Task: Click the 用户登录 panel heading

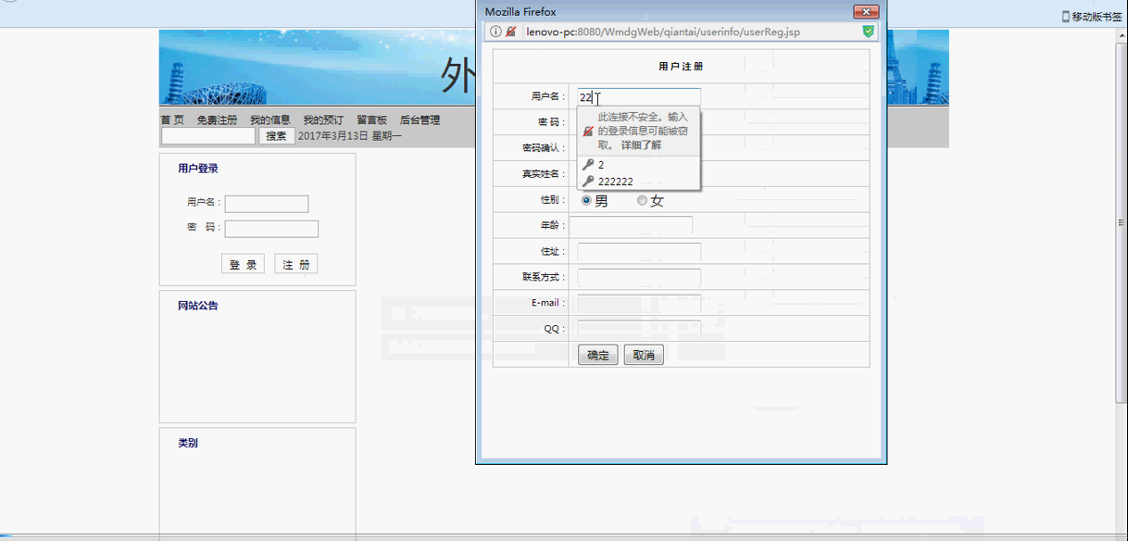Action: 198,169
